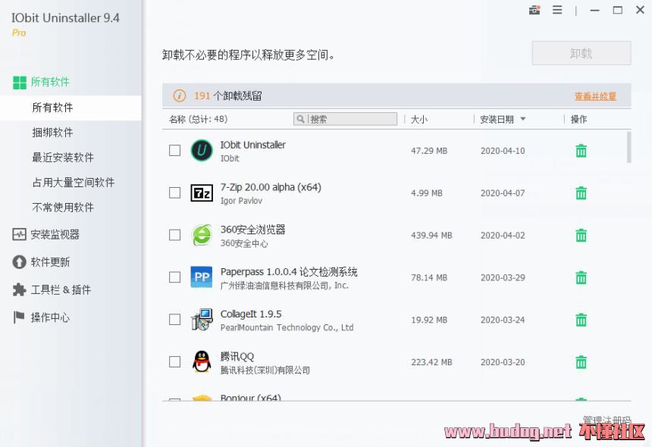
Task: Click into the 搜索 search field
Action: [x=345, y=119]
